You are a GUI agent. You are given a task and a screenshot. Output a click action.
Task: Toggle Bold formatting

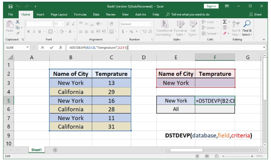[x=28, y=31]
